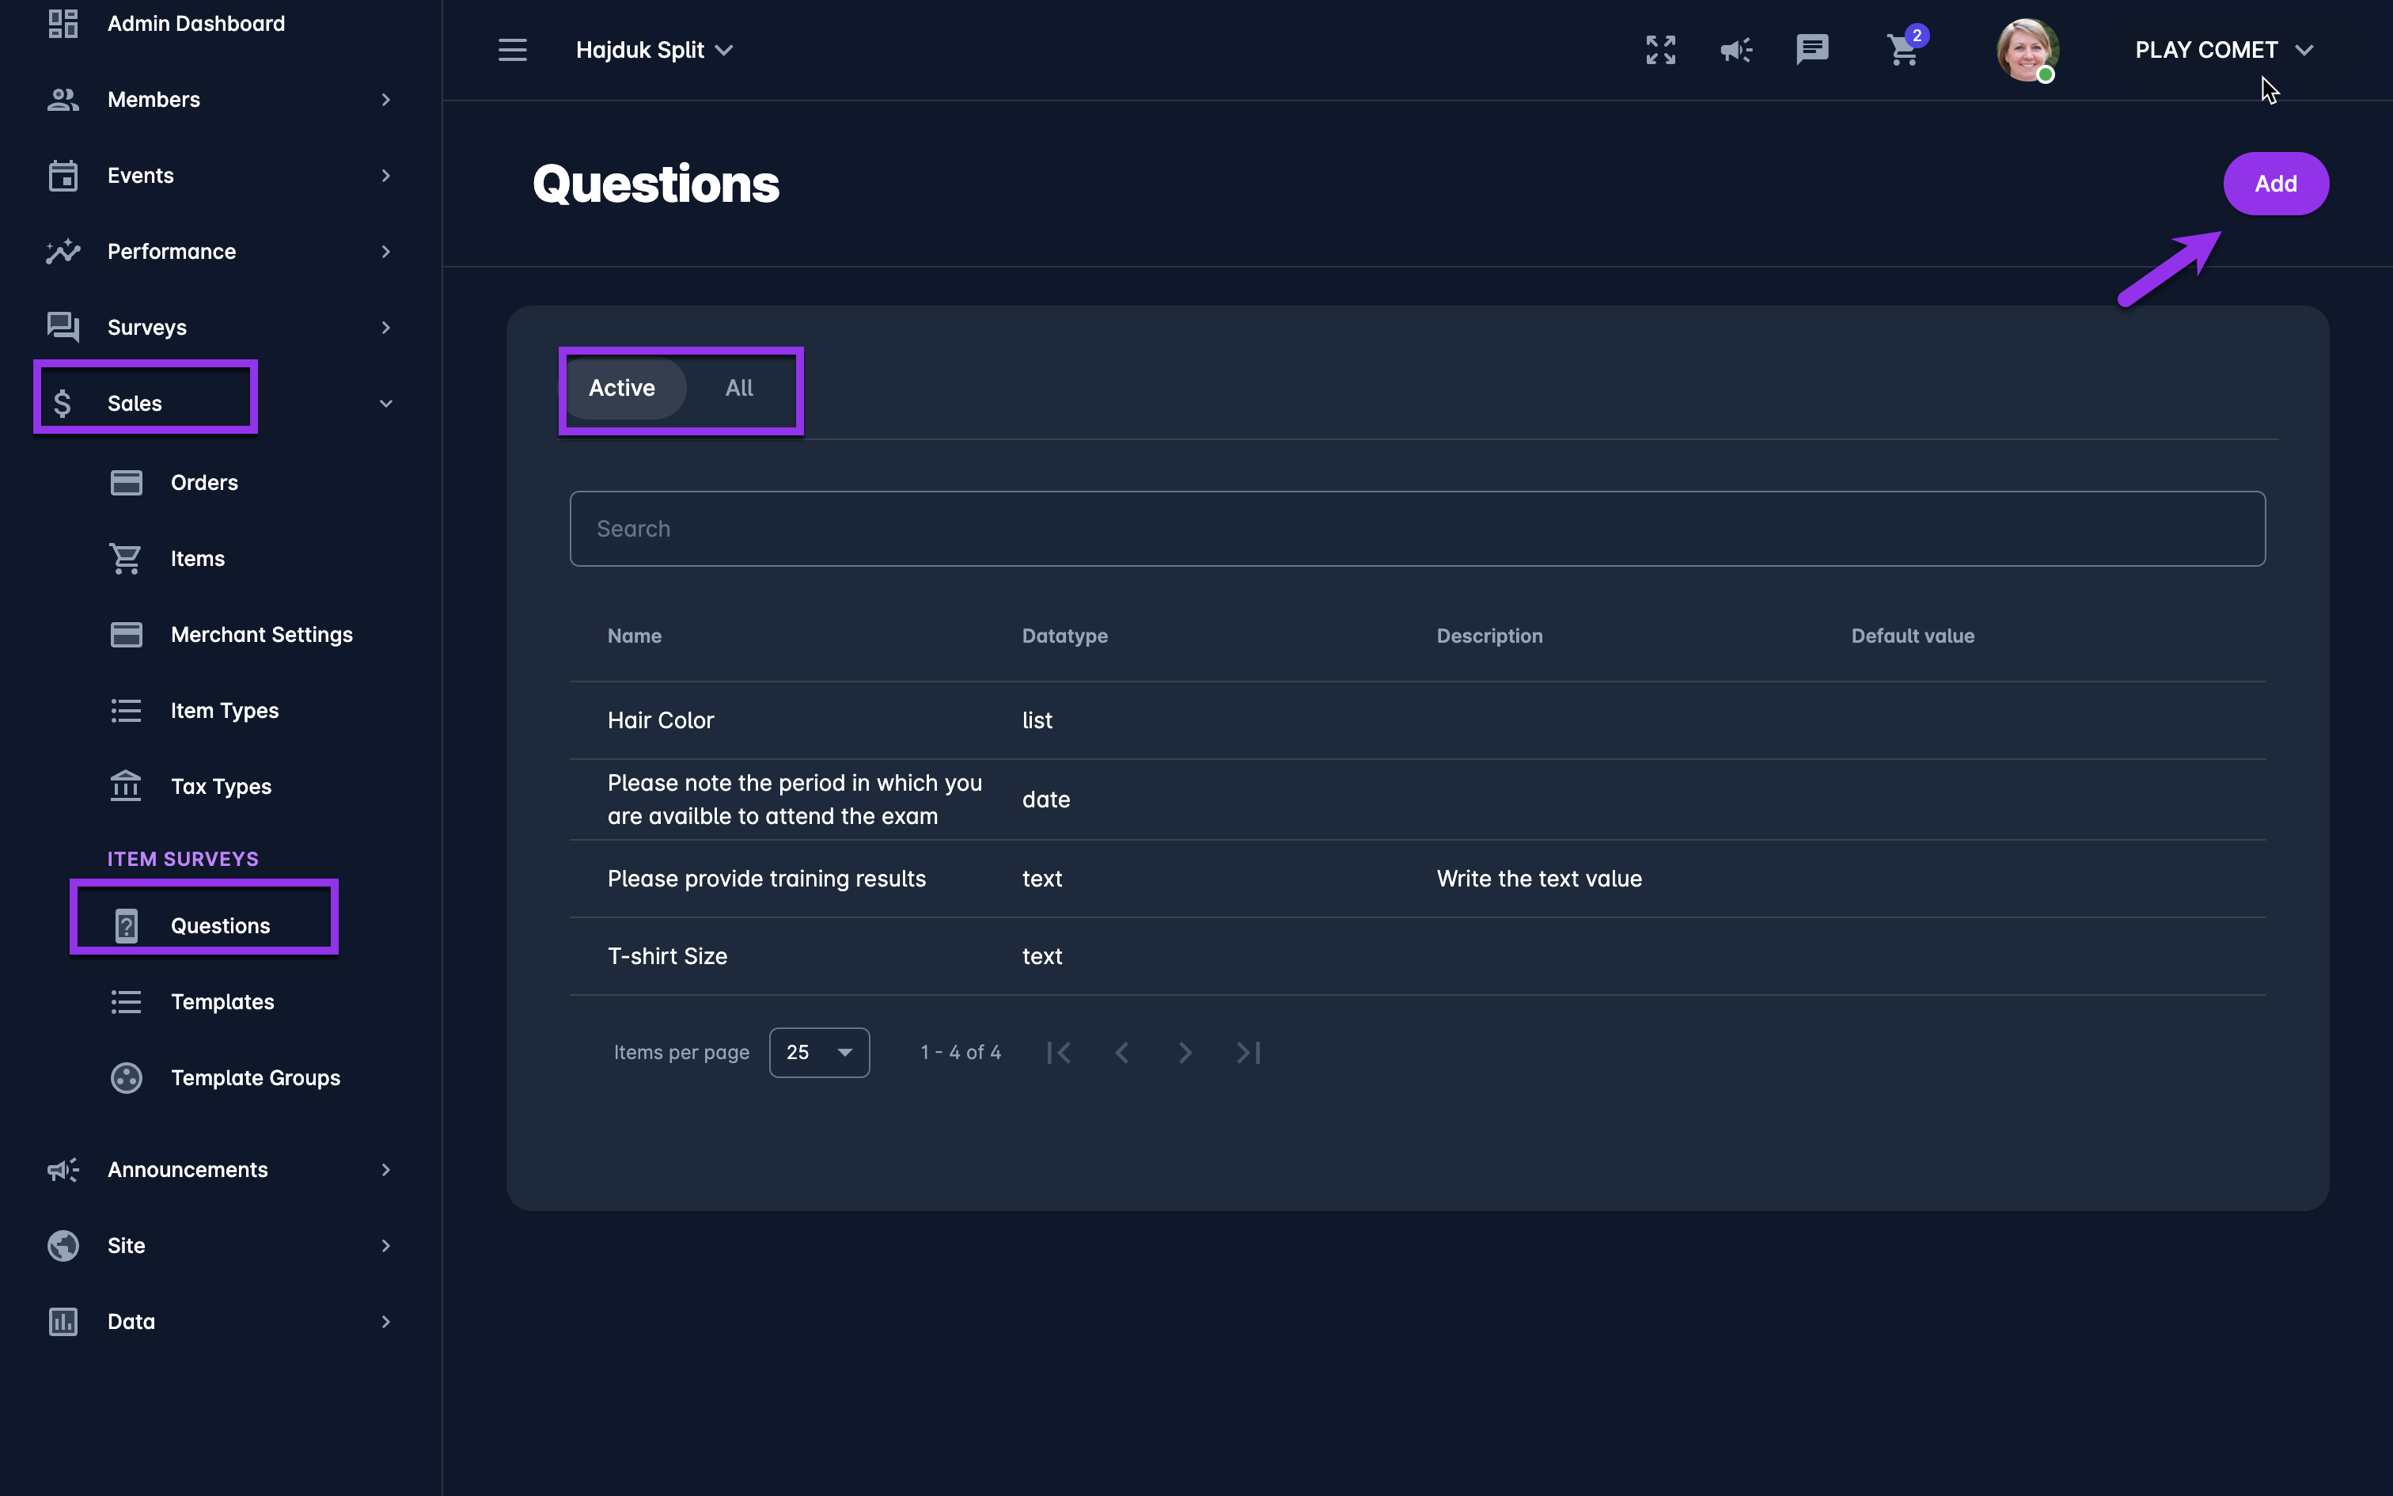Open the Hajduk Split club dropdown

(654, 49)
